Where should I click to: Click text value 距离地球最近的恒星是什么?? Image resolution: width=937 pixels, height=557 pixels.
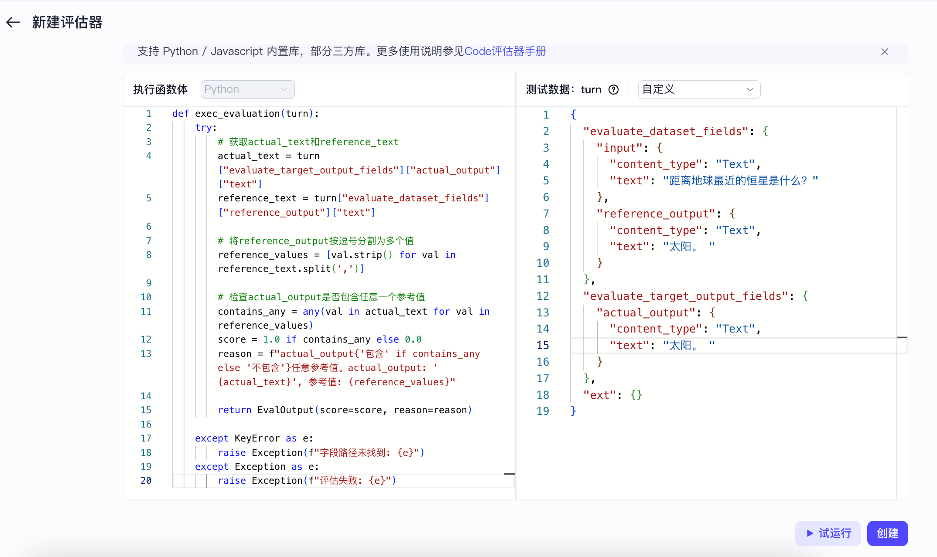(x=740, y=181)
